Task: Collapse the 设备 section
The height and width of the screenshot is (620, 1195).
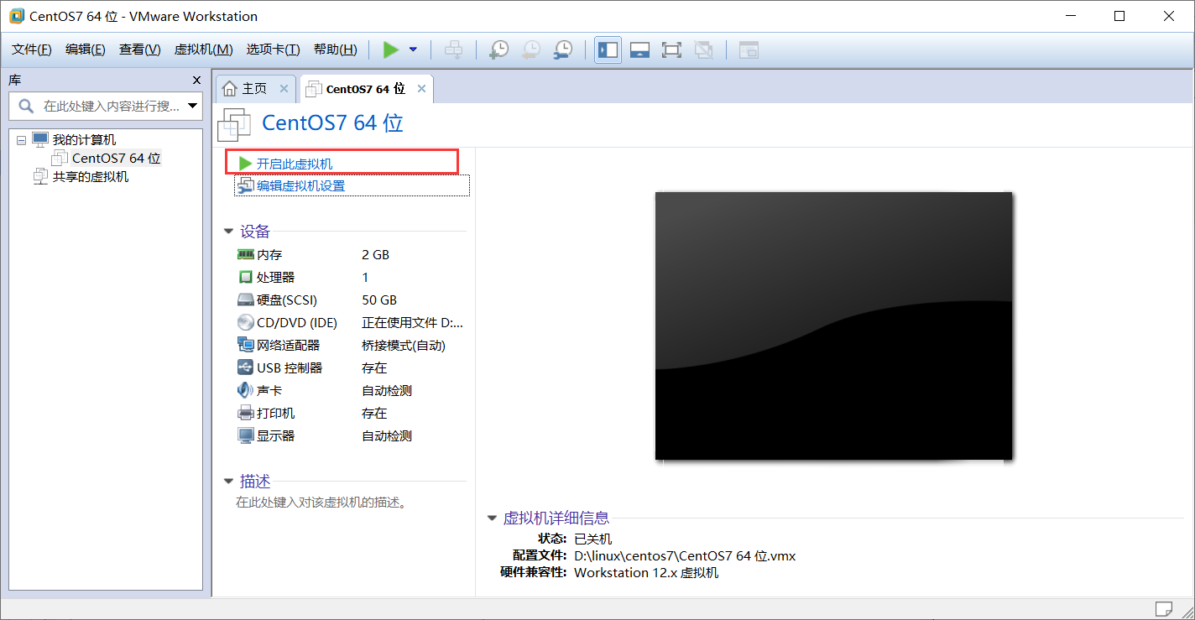Action: (x=228, y=232)
